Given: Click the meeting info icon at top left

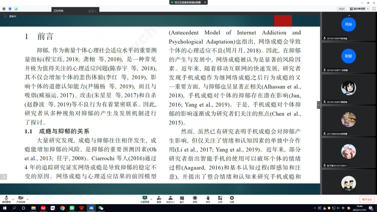Looking at the screenshot, I should (4, 9).
